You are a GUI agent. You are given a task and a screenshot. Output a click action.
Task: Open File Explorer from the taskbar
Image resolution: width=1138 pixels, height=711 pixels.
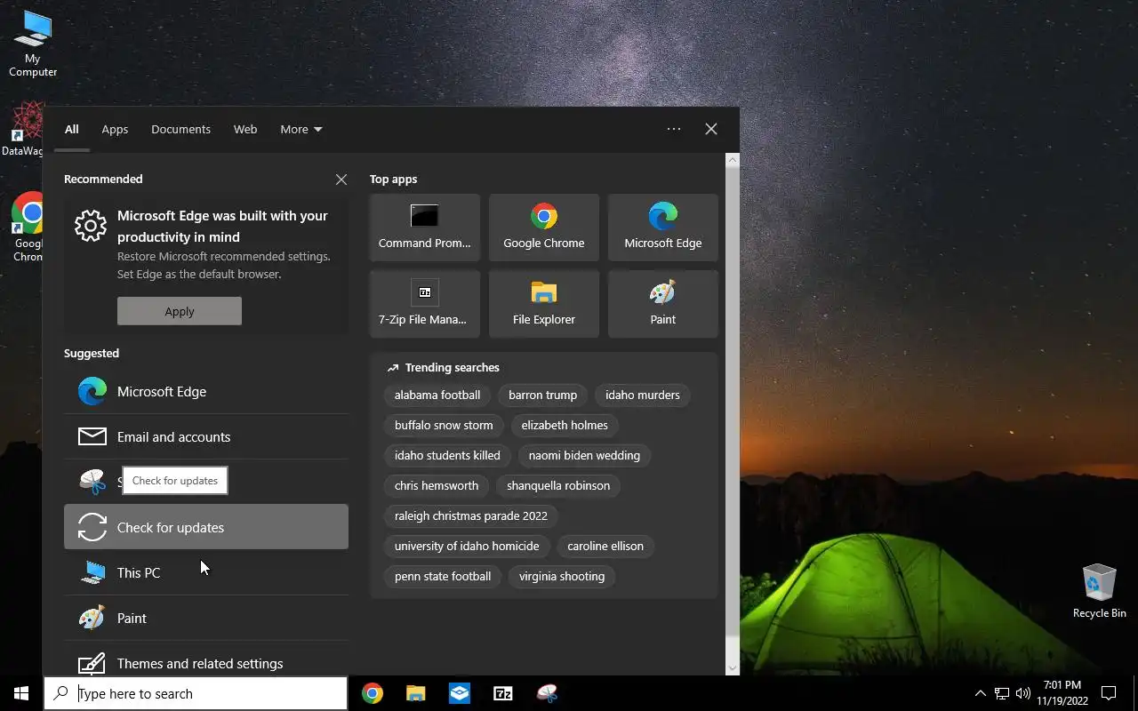click(416, 693)
